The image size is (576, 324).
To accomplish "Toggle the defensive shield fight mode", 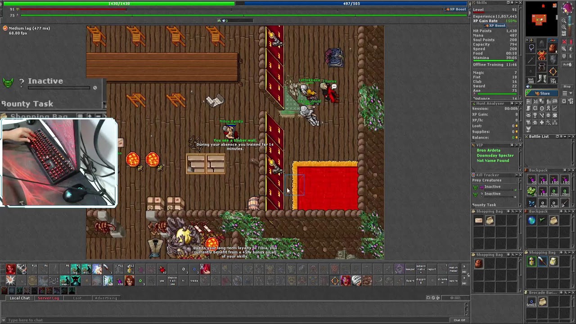I will pyautogui.click(x=564, y=56).
